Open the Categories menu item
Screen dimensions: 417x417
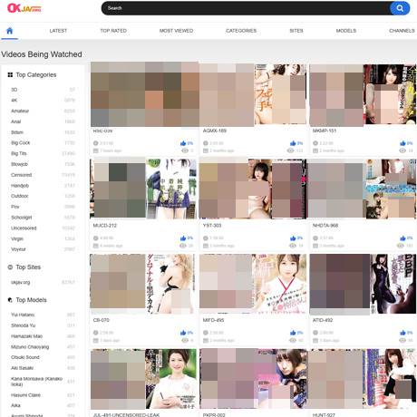(241, 31)
